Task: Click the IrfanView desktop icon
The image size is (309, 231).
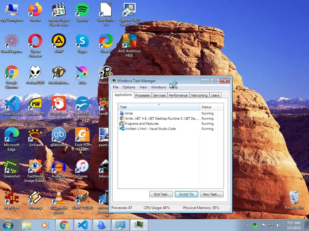Action: [12, 200]
